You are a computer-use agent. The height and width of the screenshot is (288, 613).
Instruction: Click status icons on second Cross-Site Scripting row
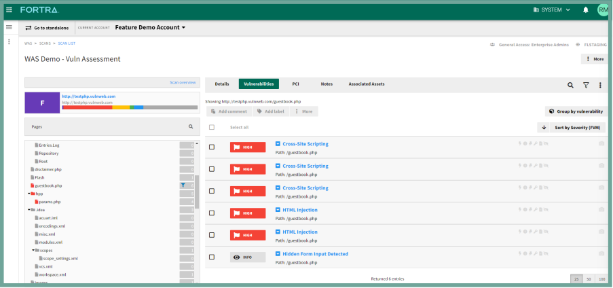[534, 166]
